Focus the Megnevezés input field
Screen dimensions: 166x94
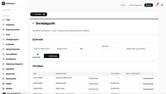click(x=67, y=49)
